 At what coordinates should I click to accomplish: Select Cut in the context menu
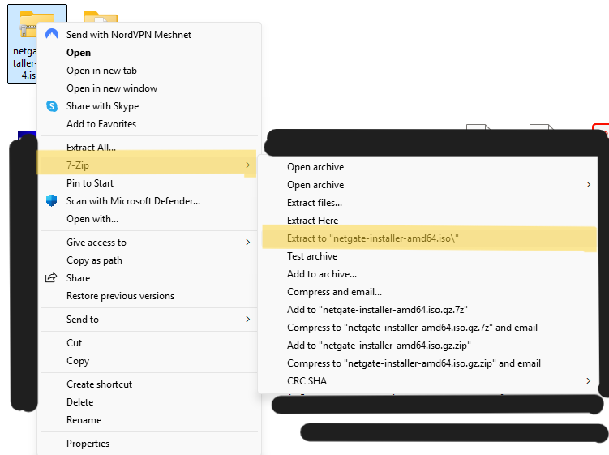(x=149, y=343)
